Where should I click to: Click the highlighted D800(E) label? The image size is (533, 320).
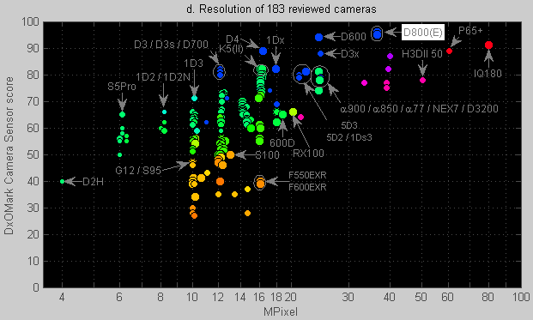tap(423, 33)
